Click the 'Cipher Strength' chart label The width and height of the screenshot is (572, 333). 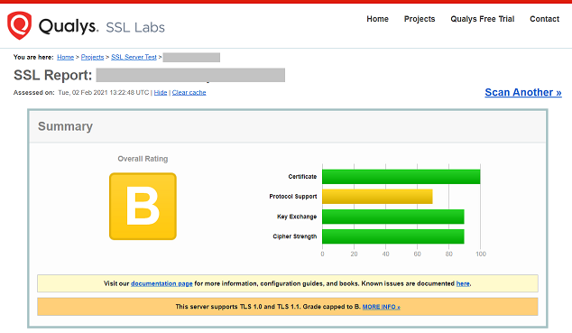295,236
